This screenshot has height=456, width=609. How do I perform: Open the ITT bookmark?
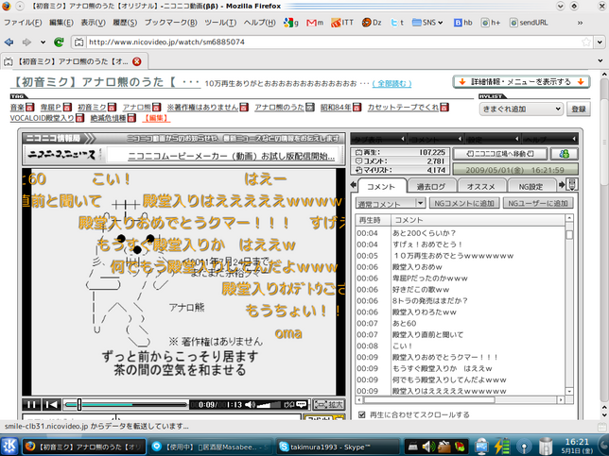[x=342, y=23]
